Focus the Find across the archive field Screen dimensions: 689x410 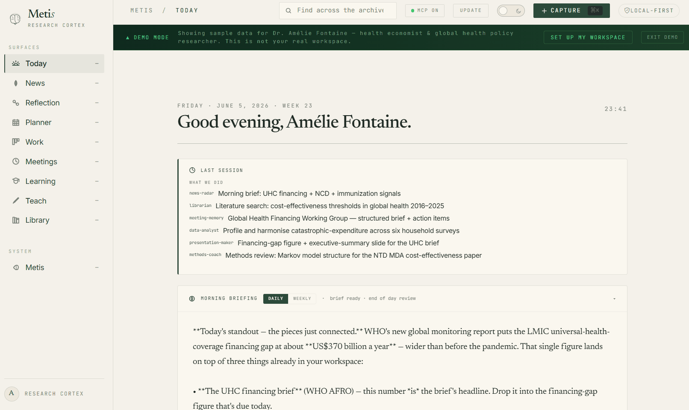point(338,11)
